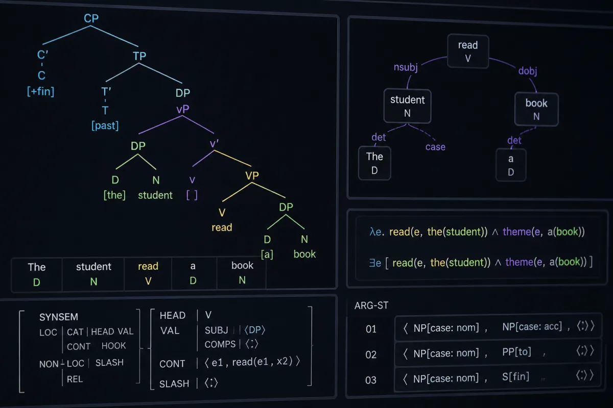Select the 'read V' dependency graph node
Image resolution: width=613 pixels, height=408 pixels.
467,52
